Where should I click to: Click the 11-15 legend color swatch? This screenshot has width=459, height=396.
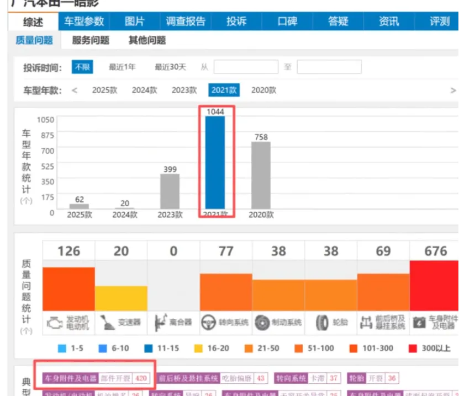(x=149, y=349)
